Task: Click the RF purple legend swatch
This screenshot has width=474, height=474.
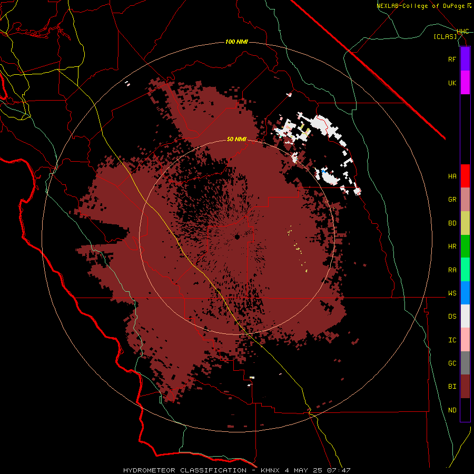Action: pyautogui.click(x=465, y=59)
